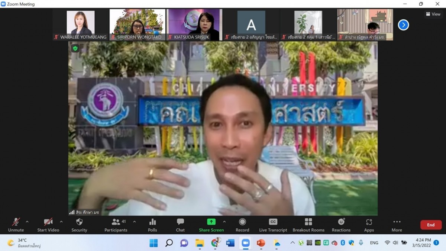Open the 34°C weather widget
This screenshot has width=446, height=251.
(x=24, y=243)
